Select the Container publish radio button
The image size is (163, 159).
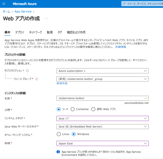(73, 109)
